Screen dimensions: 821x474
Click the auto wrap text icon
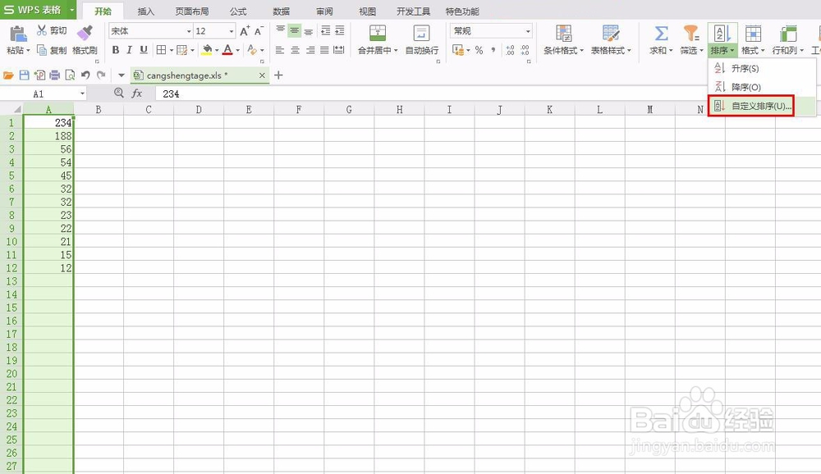click(x=421, y=33)
